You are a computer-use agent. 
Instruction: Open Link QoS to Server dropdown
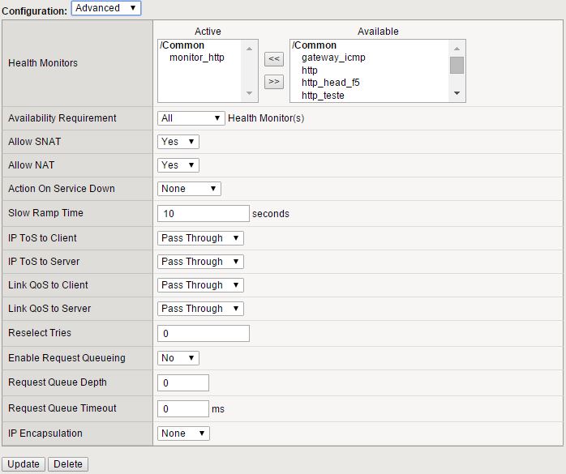tap(200, 309)
